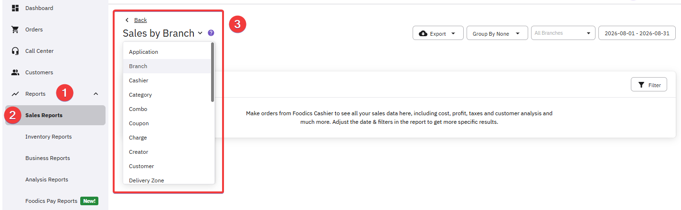The image size is (681, 210).
Task: Click the Reports trend line icon
Action: click(x=15, y=94)
